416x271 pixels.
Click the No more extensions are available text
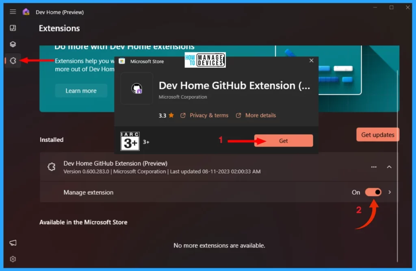coord(219,245)
